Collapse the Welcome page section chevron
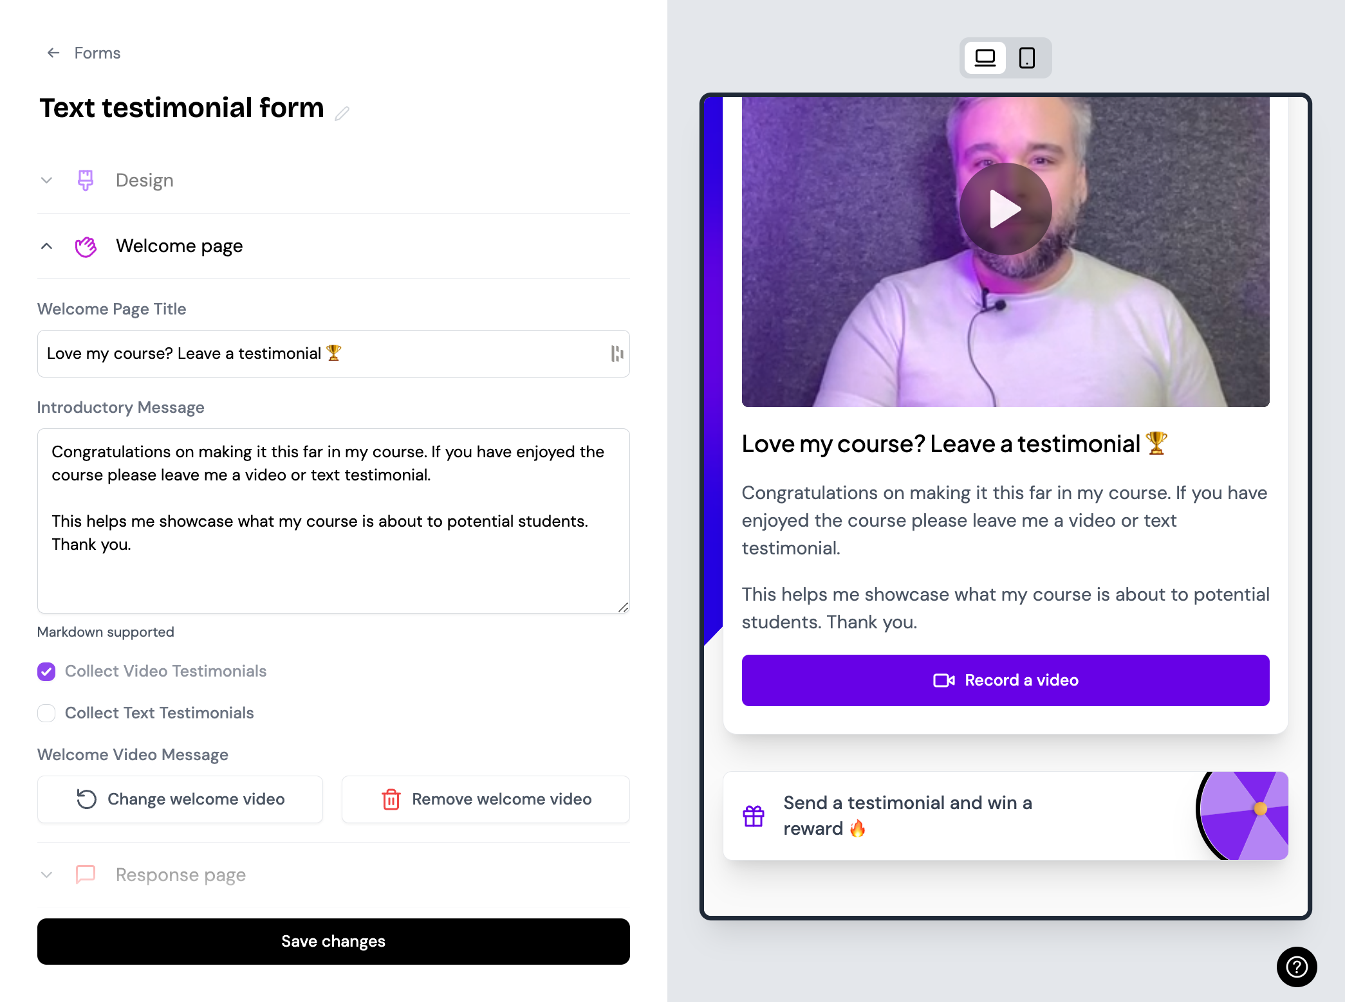The width and height of the screenshot is (1345, 1002). pos(46,246)
